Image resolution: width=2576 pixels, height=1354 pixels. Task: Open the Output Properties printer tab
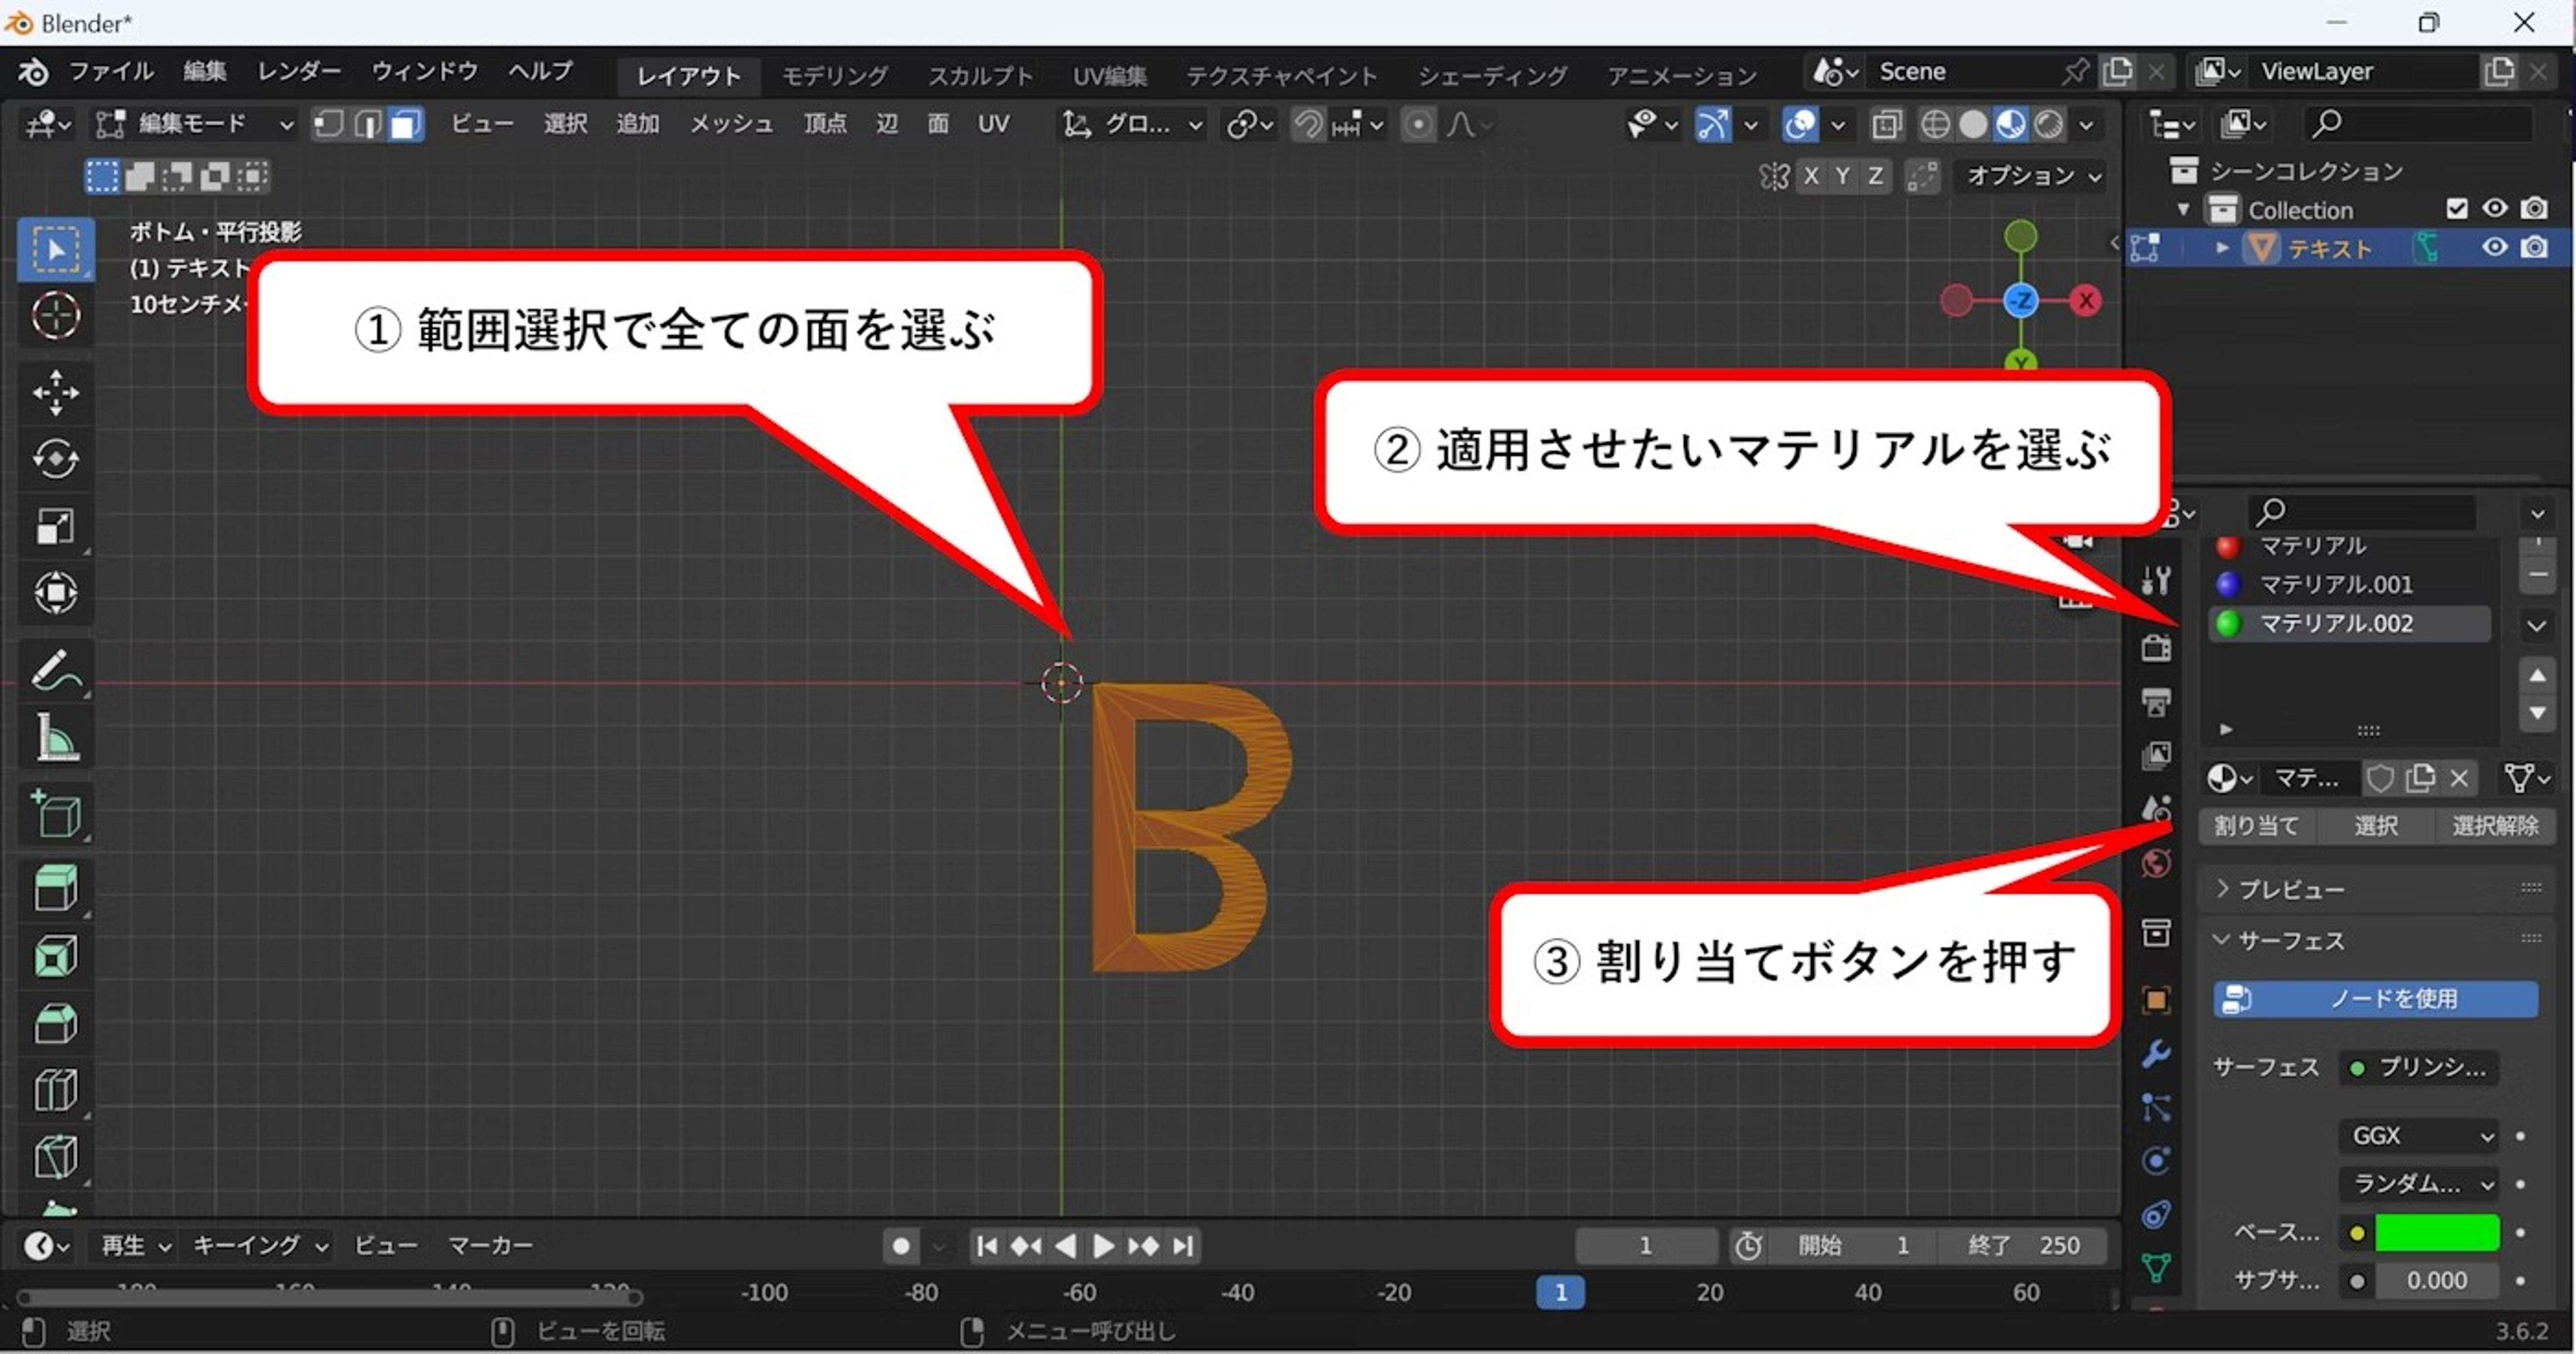pos(2157,703)
